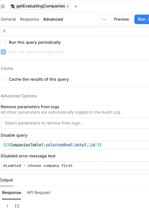Close the getEvaluatingCompanies tab
The height and width of the screenshot is (213, 149).
pyautogui.click(x=68, y=6)
